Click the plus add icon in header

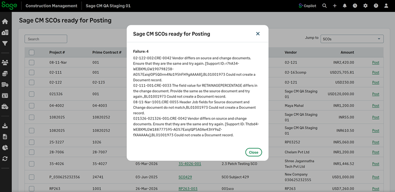tap(335, 6)
